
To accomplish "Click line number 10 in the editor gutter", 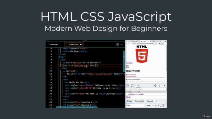I will [x=51, y=65].
